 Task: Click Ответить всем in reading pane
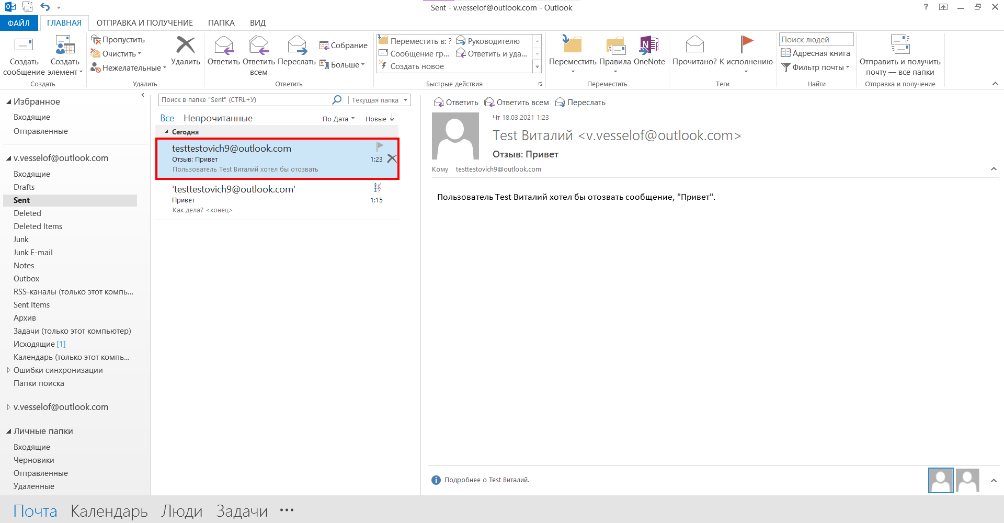pos(517,103)
